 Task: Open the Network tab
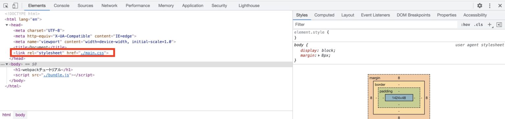click(x=109, y=6)
